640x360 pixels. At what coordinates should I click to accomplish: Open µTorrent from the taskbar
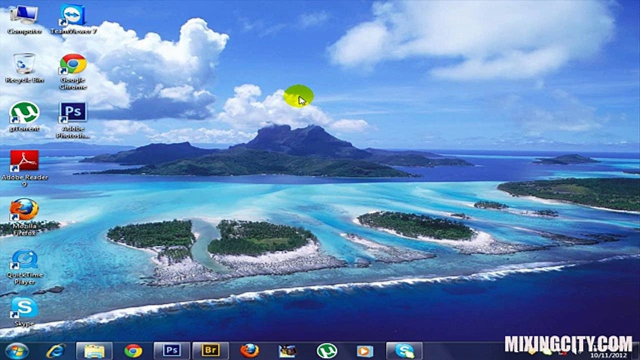point(326,350)
